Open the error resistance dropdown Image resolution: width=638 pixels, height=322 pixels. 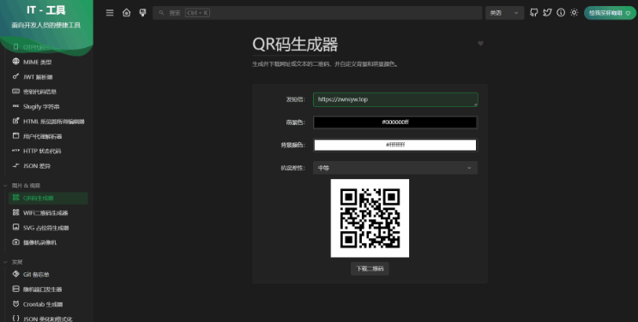click(395, 168)
